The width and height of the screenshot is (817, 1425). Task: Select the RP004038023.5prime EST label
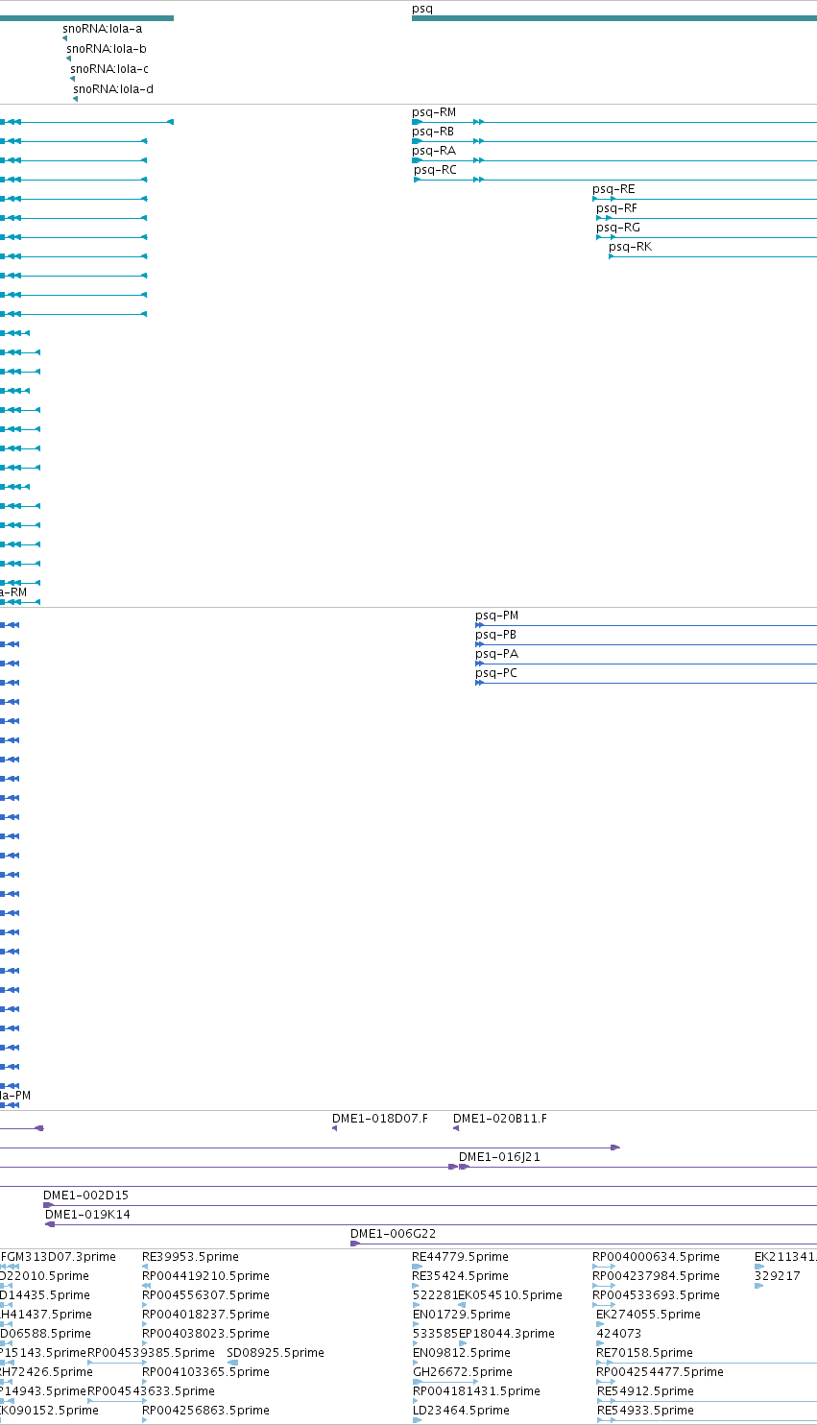(205, 1334)
